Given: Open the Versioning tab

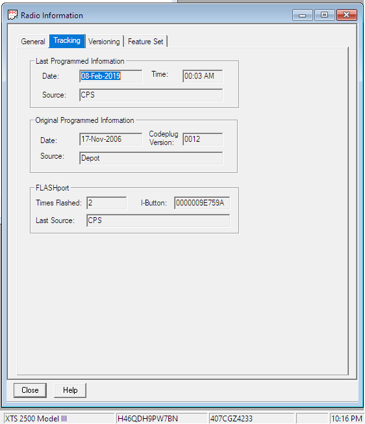Looking at the screenshot, I should (x=104, y=42).
